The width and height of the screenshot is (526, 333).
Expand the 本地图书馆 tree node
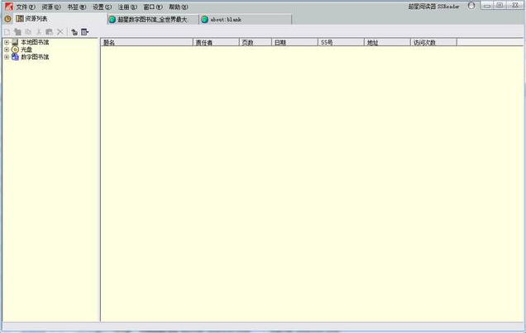point(7,42)
